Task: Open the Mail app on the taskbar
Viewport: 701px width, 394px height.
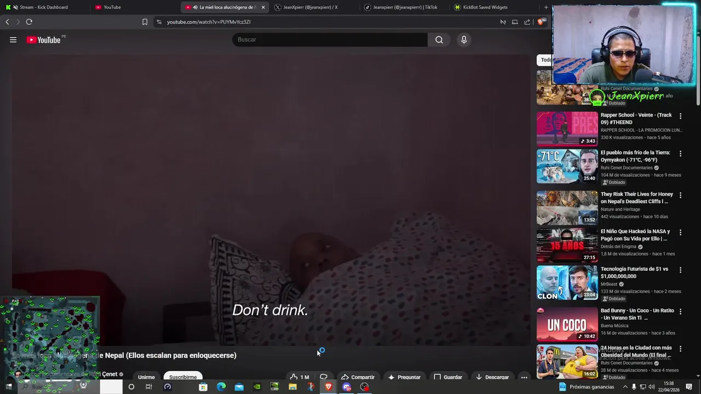Action: tap(239, 387)
